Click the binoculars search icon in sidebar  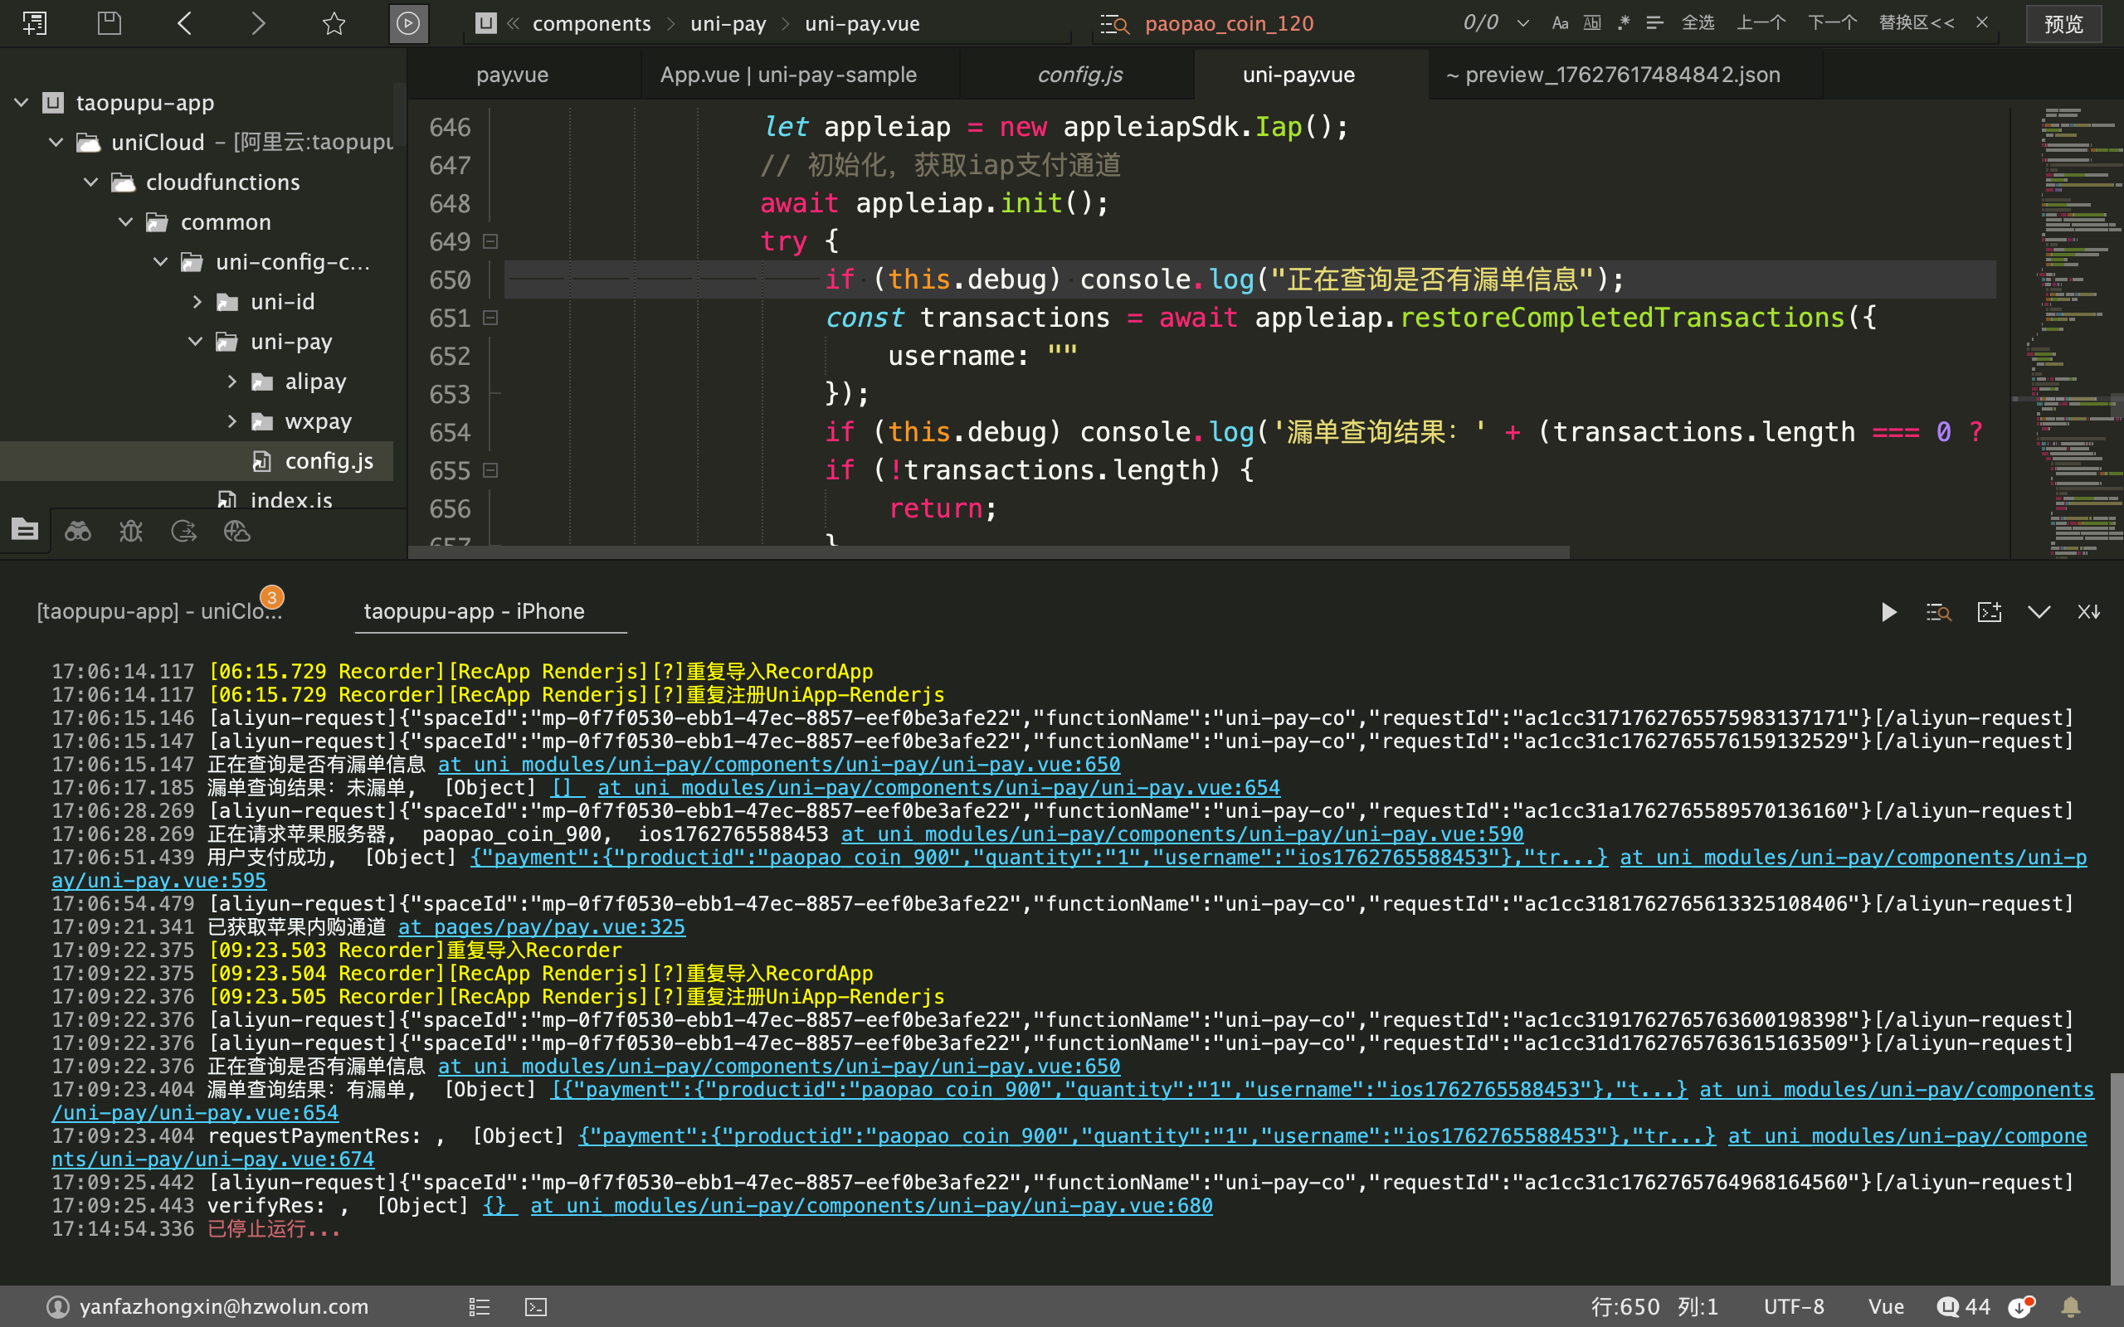click(77, 531)
